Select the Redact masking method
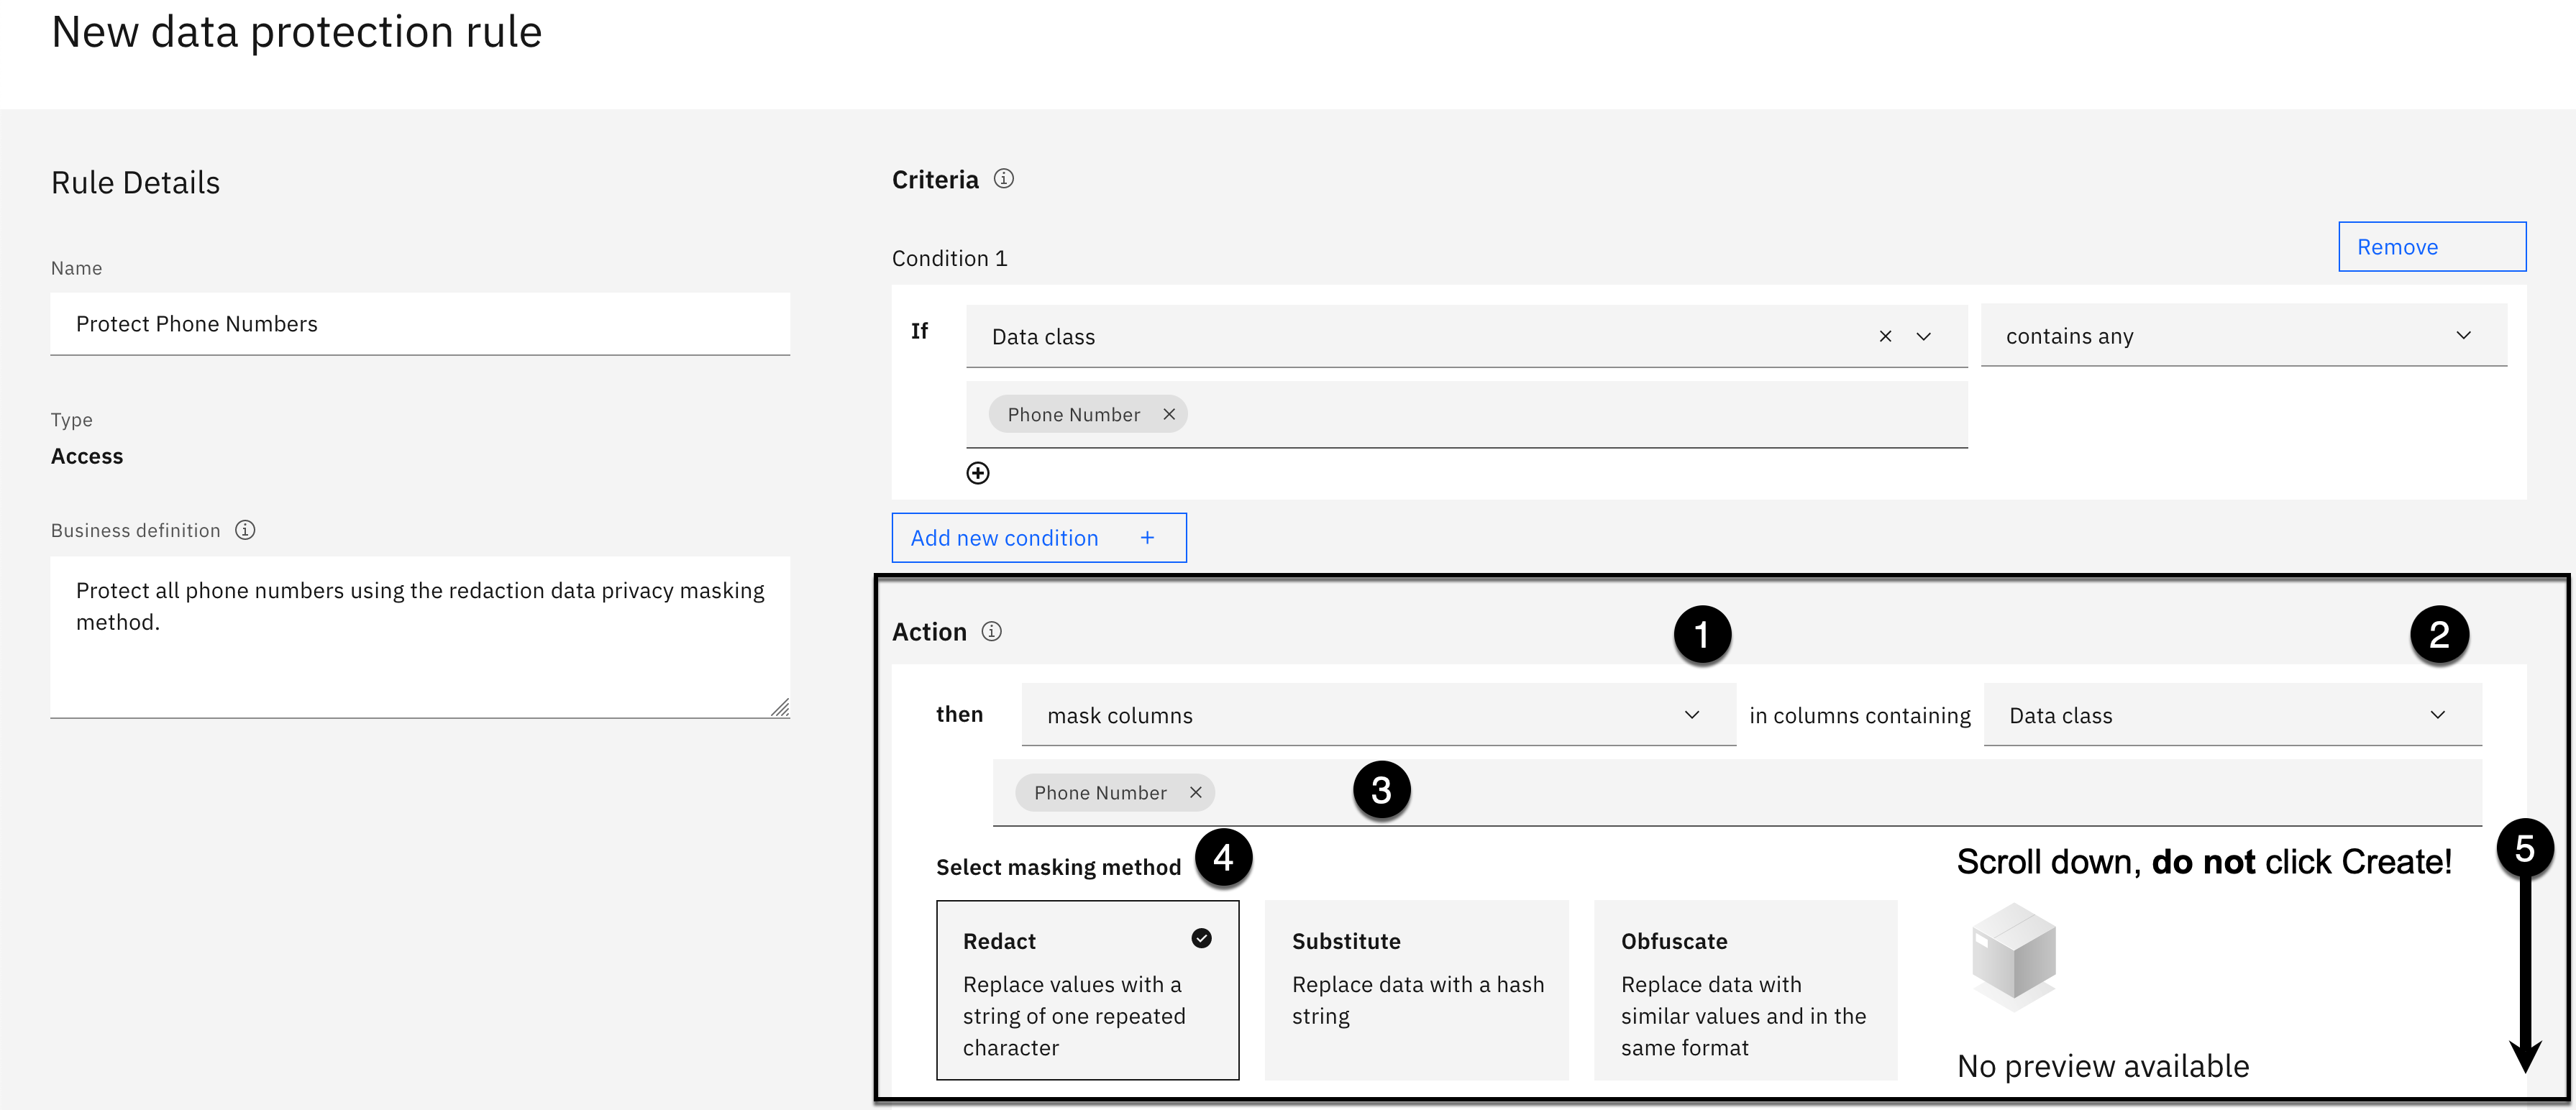 (x=1087, y=990)
